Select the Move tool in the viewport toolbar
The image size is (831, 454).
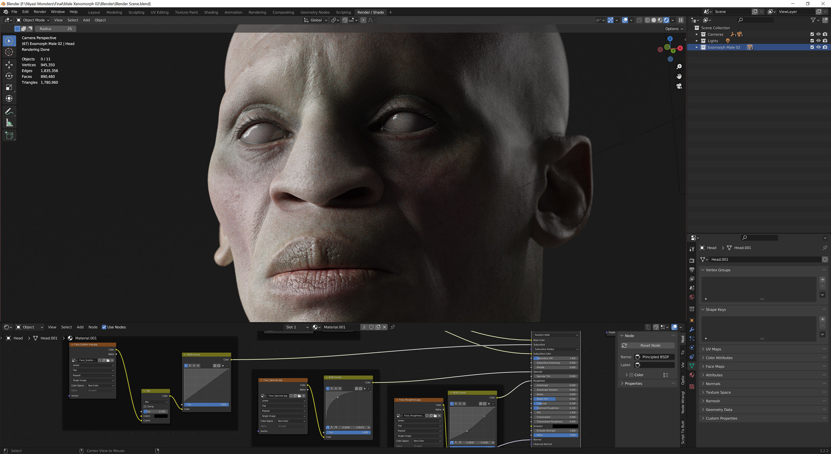(9, 65)
